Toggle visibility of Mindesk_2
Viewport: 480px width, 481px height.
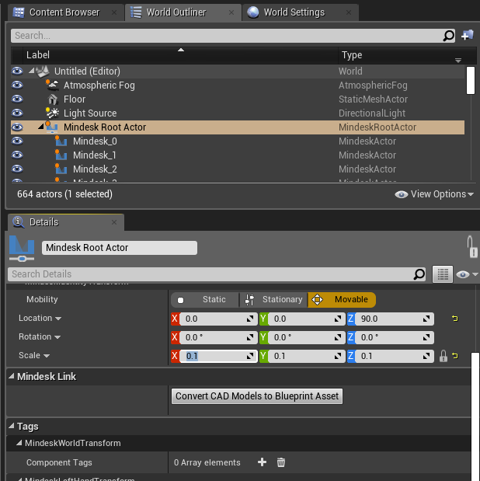17,169
